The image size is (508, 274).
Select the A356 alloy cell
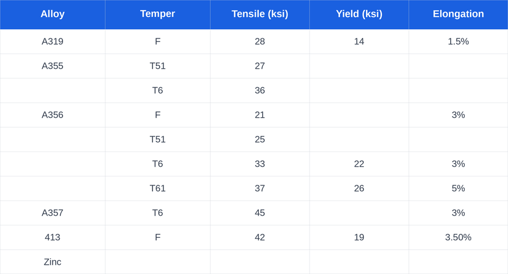point(53,115)
